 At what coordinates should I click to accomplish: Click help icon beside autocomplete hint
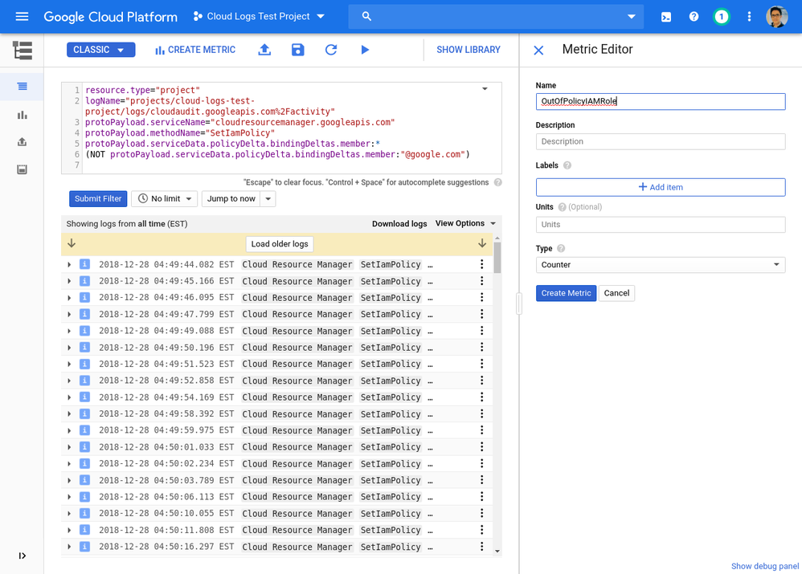point(497,182)
